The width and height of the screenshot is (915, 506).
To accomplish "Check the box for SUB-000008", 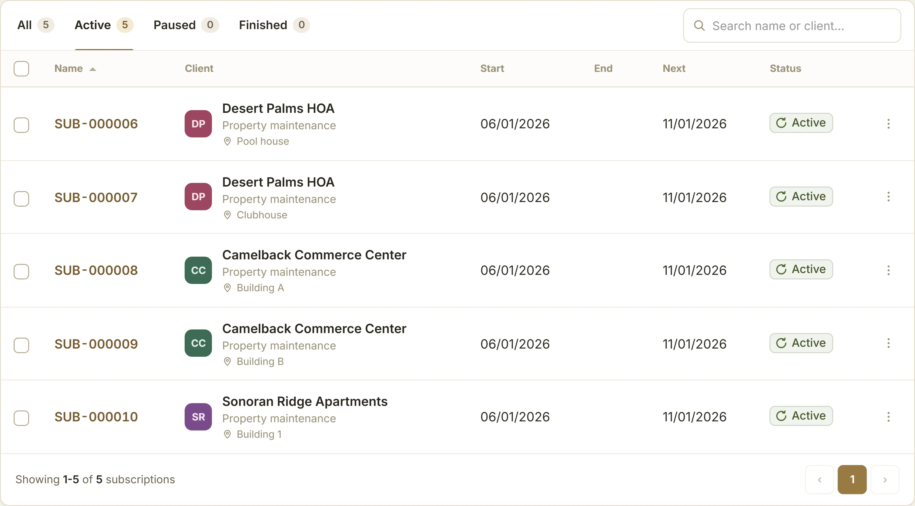I will point(21,272).
